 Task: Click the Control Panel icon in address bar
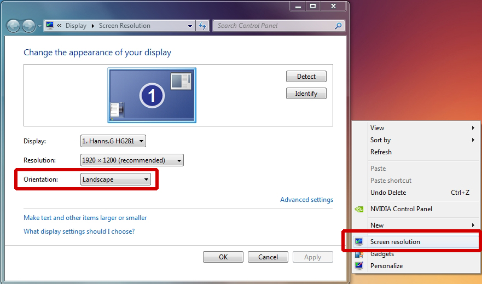click(x=50, y=26)
